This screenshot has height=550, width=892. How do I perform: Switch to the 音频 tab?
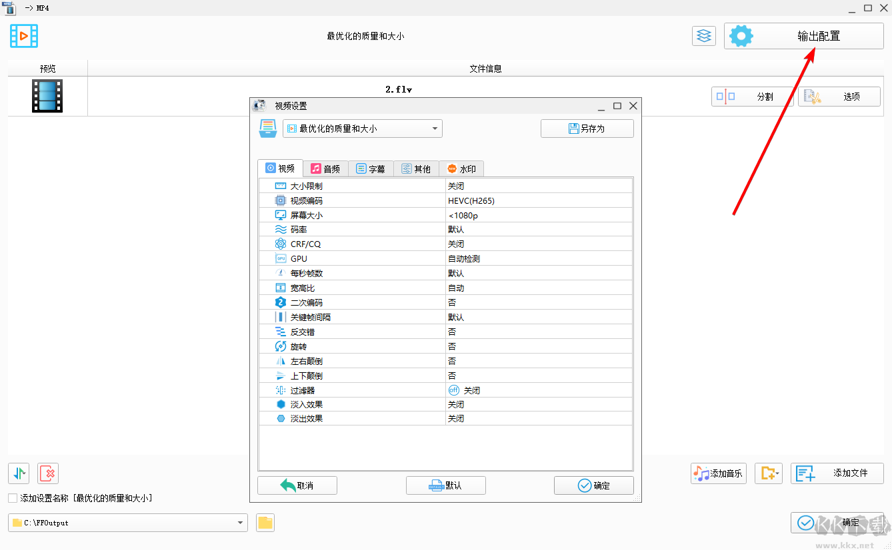325,168
